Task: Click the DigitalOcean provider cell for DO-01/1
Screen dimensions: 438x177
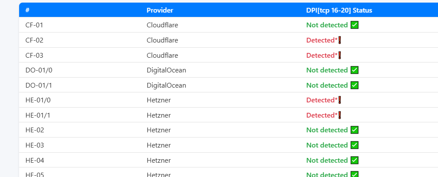Action: click(x=166, y=85)
